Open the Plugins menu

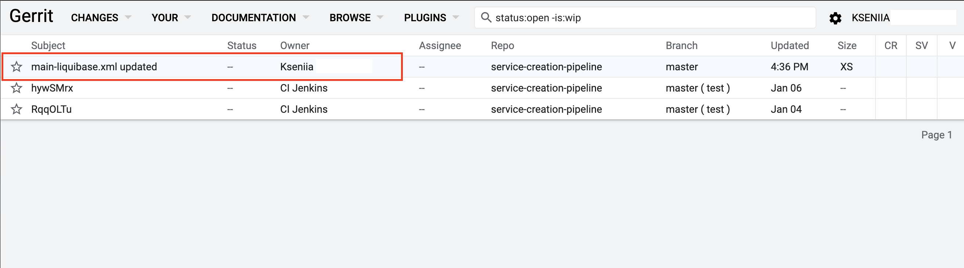[431, 18]
